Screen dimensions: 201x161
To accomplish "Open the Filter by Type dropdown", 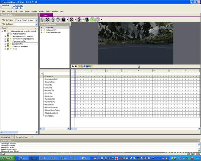I will [x=37, y=20].
